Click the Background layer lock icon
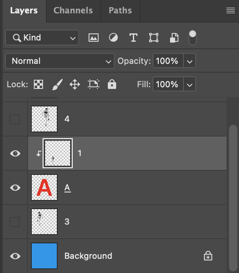Viewport: 239px width, 273px height. tap(208, 256)
